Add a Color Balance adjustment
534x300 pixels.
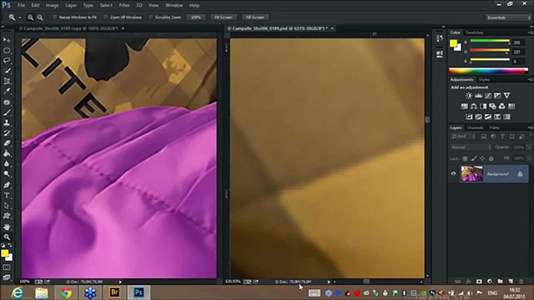click(474, 106)
